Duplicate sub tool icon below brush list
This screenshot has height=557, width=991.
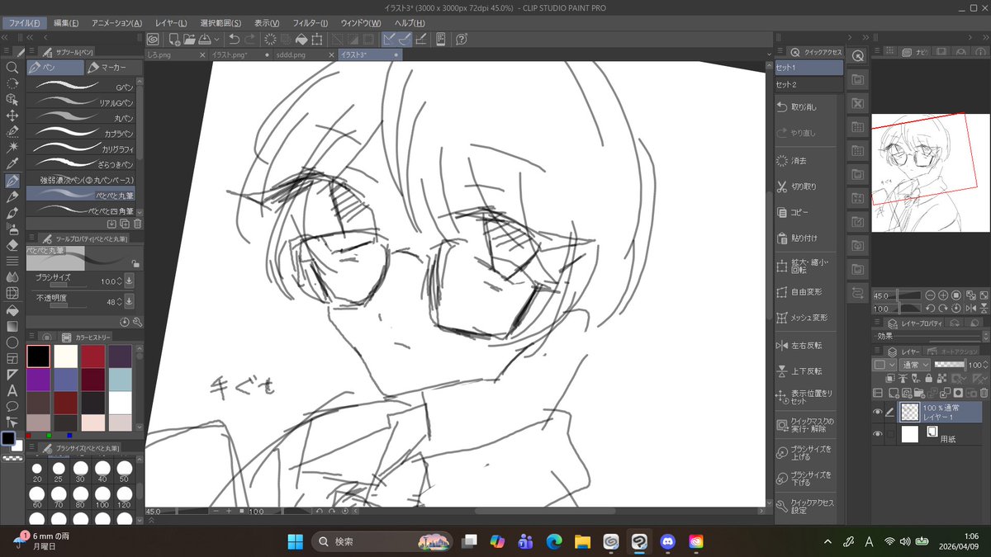tap(124, 224)
